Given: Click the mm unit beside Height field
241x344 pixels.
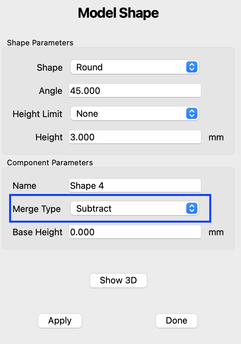Looking at the screenshot, I should (216, 138).
